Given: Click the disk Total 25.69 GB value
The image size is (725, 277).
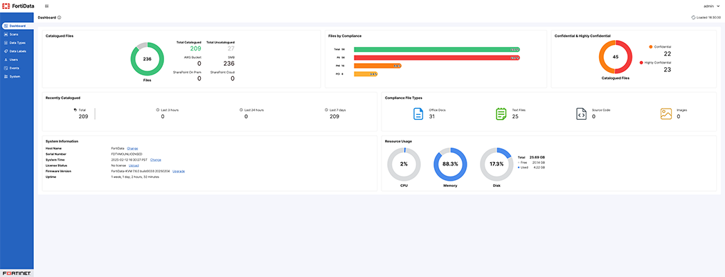Looking at the screenshot, I should pyautogui.click(x=537, y=157).
